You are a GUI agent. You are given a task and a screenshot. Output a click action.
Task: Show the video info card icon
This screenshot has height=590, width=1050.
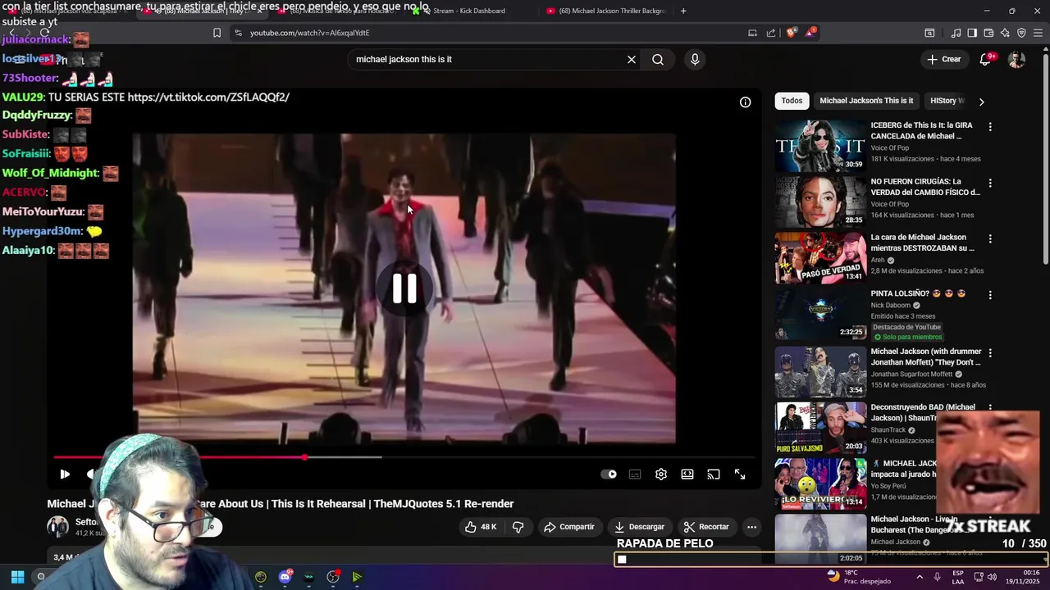pyautogui.click(x=745, y=102)
